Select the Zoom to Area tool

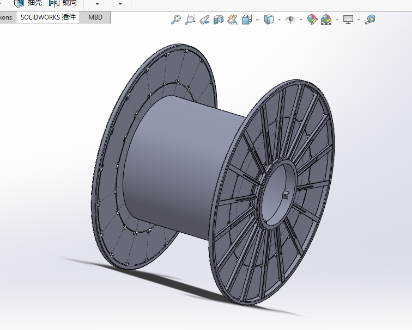click(190, 20)
